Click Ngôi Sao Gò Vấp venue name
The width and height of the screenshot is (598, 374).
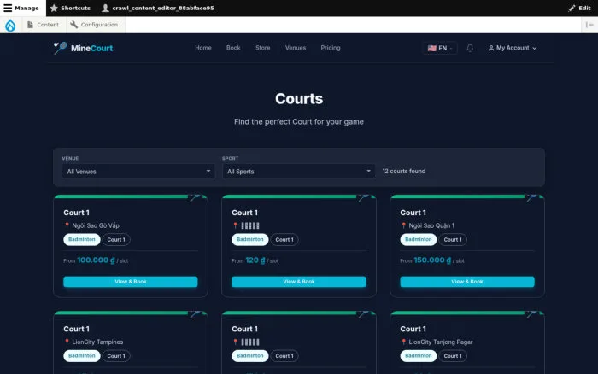point(96,225)
